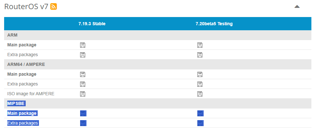Download MIPSBE Extra packages 7.19.3 Stable
312x128 pixels.
(x=83, y=123)
